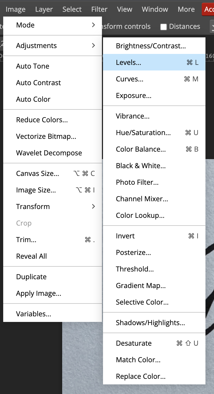214x394 pixels.
Task: Click Canvas Size menu option
Action: coord(52,174)
